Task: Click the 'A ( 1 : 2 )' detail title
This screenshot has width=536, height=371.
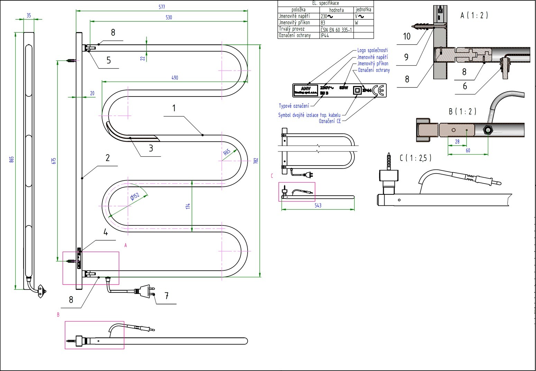Action: (474, 15)
